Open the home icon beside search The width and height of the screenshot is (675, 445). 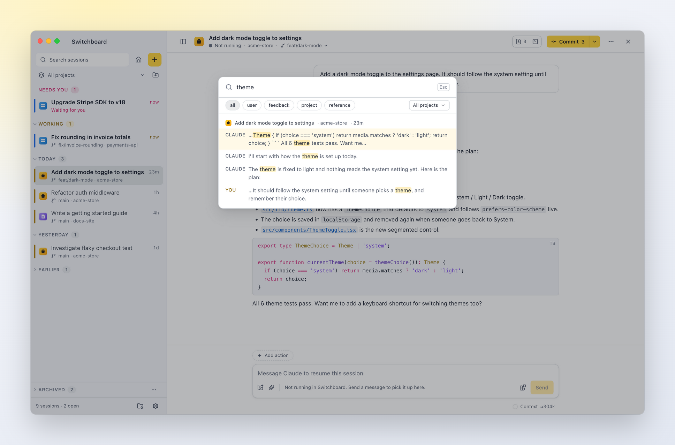pos(138,60)
